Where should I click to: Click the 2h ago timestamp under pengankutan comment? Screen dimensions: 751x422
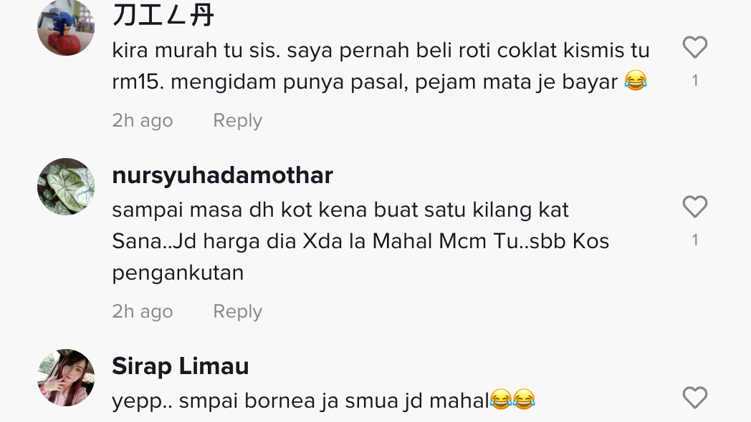143,312
